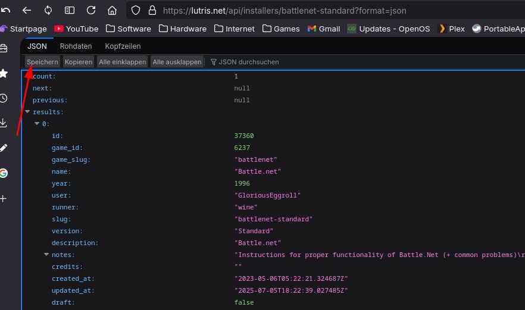Go back with the back arrow
This screenshot has height=310, width=525.
click(27, 10)
